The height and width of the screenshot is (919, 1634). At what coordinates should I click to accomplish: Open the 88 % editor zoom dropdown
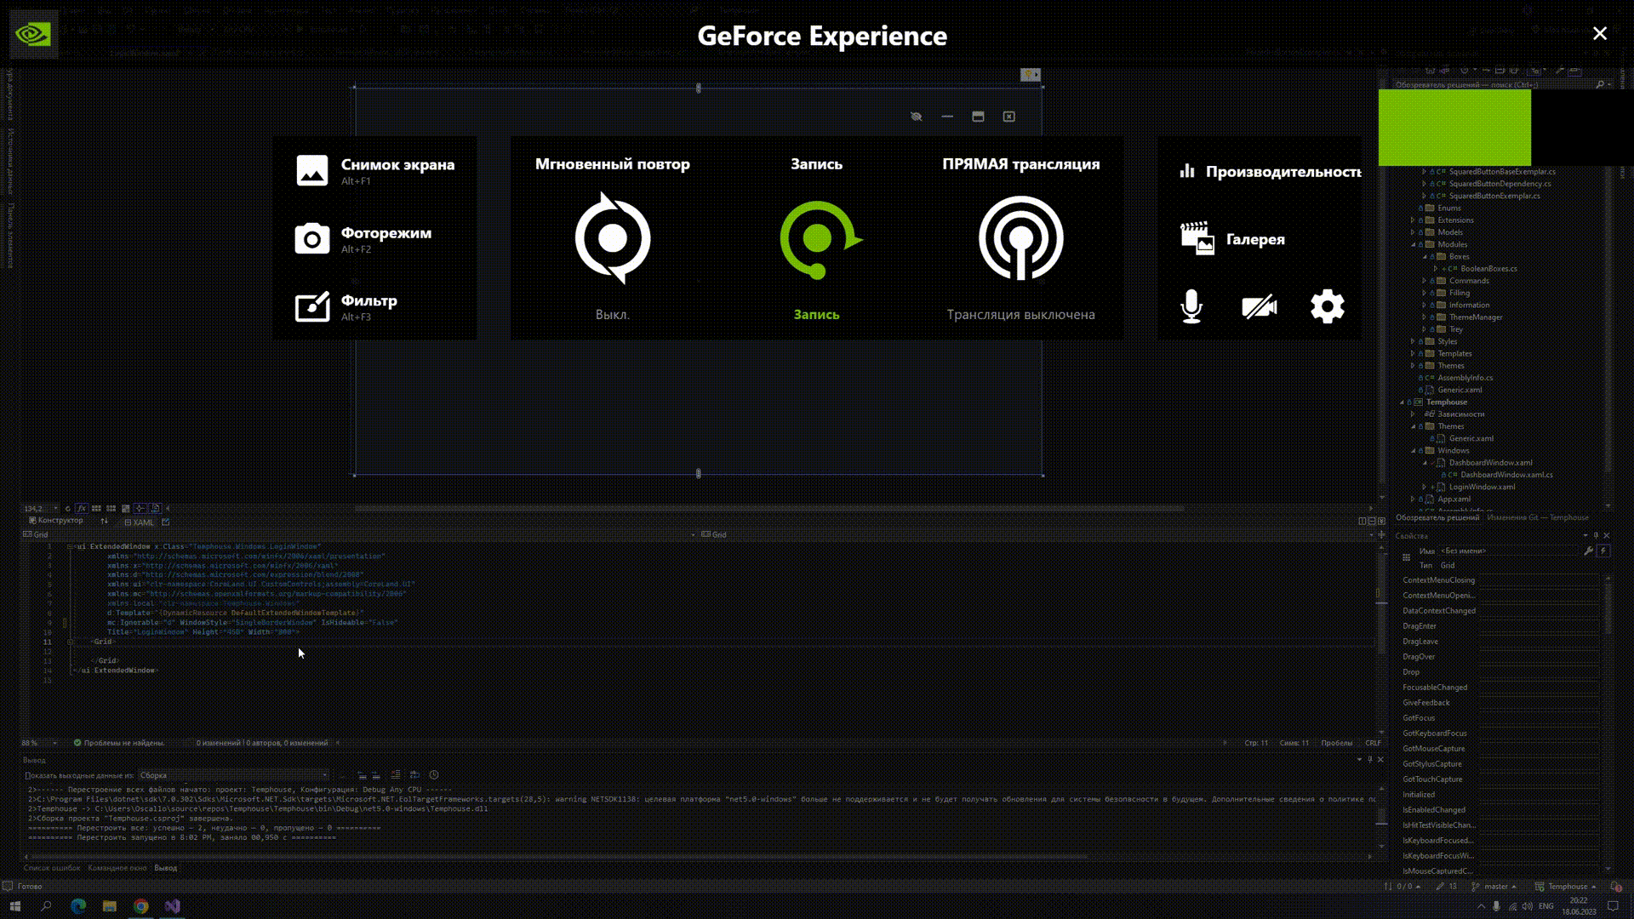40,743
